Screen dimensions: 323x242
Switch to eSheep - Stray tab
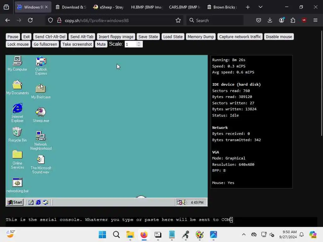click(109, 7)
